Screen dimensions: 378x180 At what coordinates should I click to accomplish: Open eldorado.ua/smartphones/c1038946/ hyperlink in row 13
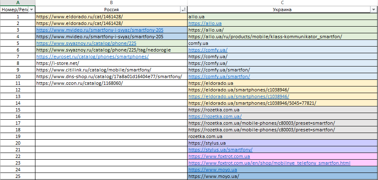pyautogui.click(x=239, y=96)
